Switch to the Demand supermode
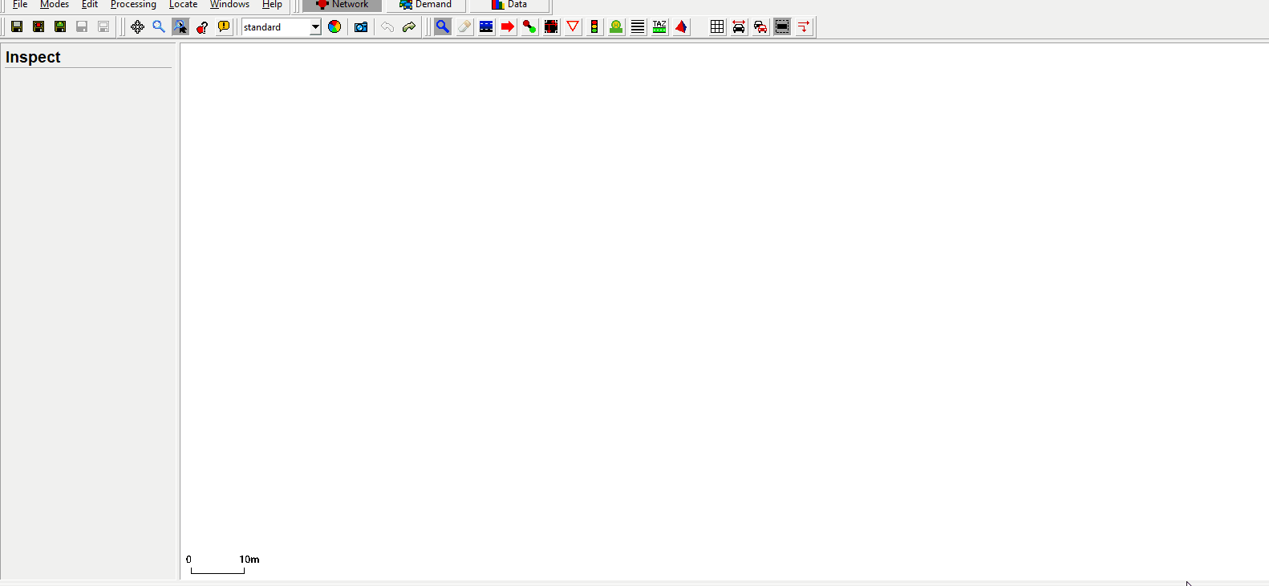 [426, 5]
